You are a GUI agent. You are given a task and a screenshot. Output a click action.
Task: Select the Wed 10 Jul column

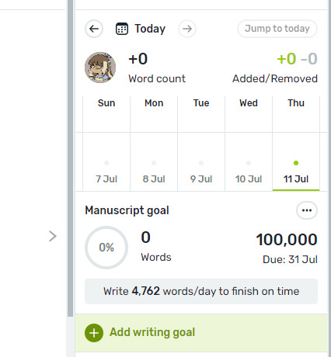[x=249, y=144]
